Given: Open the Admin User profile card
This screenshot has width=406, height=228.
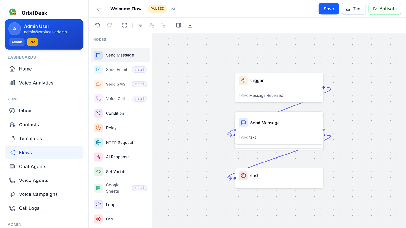Looking at the screenshot, I should tap(44, 35).
